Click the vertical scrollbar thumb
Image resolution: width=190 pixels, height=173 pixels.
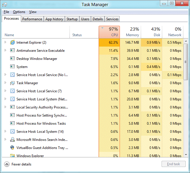click(x=186, y=62)
